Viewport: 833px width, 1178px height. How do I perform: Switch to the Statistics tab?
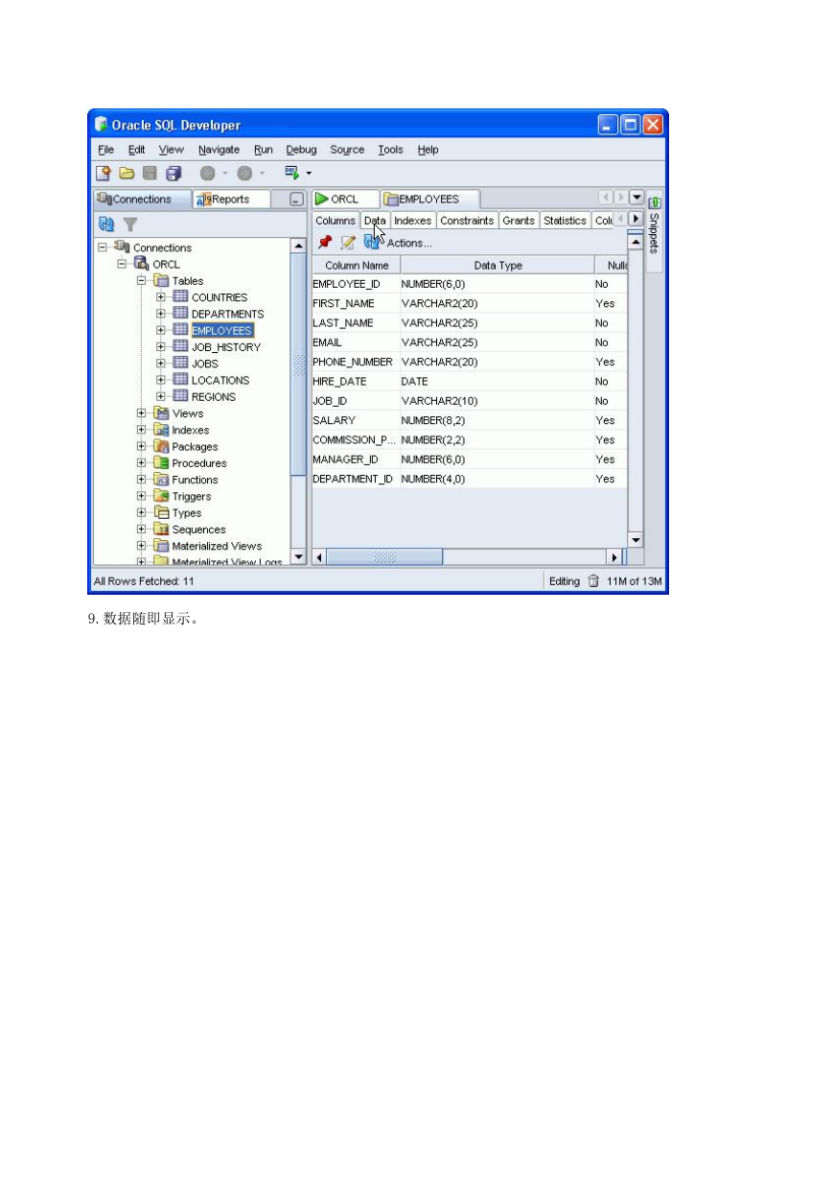click(x=565, y=221)
